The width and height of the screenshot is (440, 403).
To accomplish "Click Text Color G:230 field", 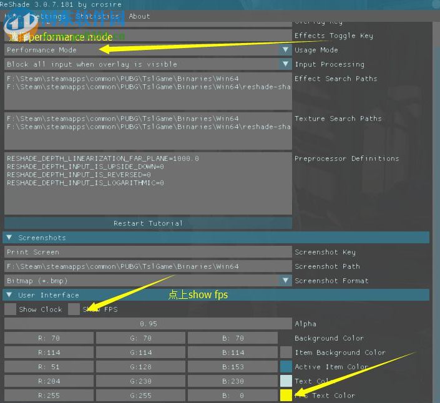I will pyautogui.click(x=140, y=381).
